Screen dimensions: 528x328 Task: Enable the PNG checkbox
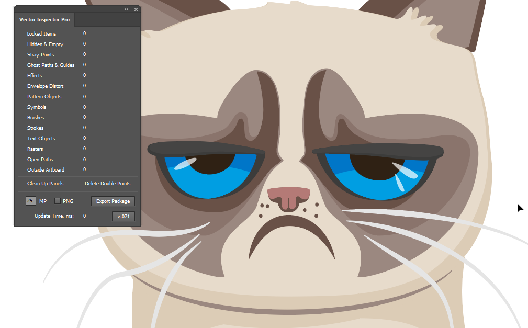[58, 201]
